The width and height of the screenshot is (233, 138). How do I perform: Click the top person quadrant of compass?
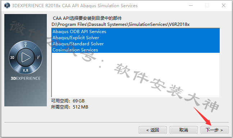click(26, 44)
